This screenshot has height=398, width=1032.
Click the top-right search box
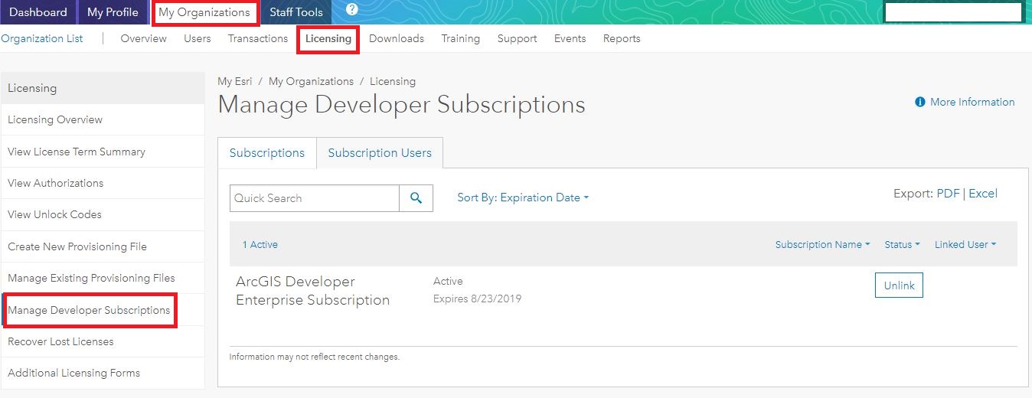[x=953, y=12]
